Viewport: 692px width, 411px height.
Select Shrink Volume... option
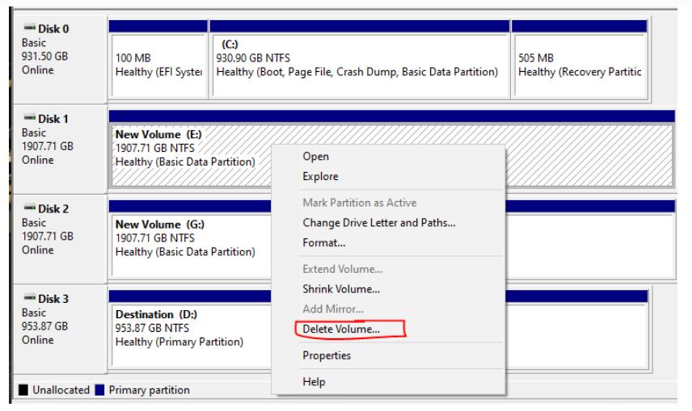[341, 289]
